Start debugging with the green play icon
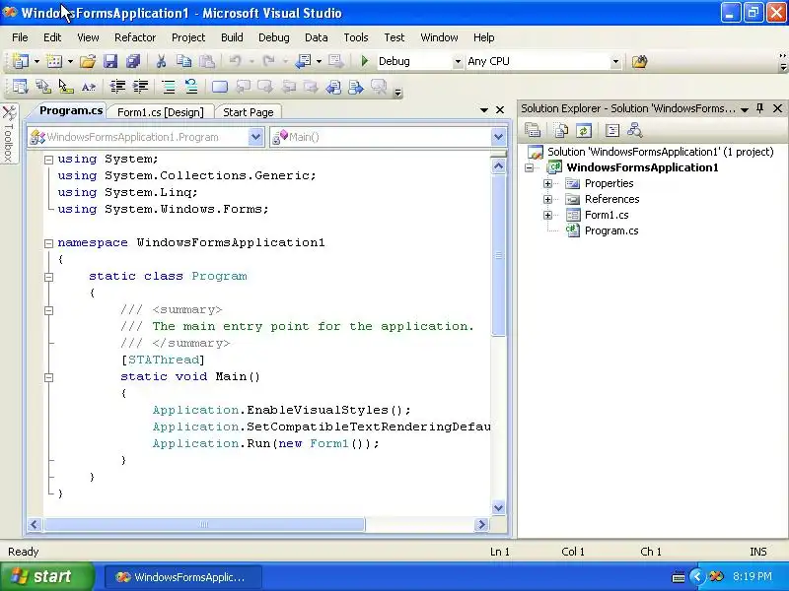789x591 pixels. coord(365,61)
